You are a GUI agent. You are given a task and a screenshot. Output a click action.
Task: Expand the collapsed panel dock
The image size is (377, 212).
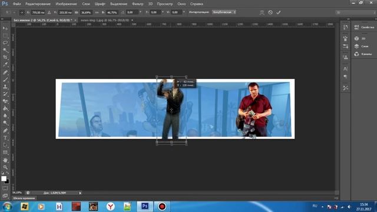point(348,19)
